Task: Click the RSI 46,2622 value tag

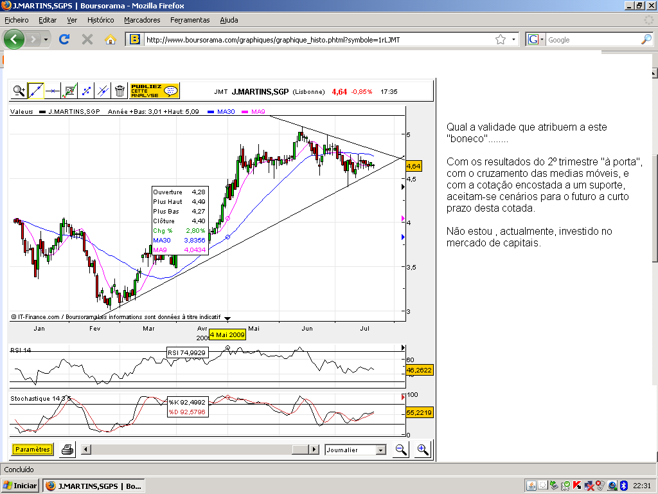Action: coord(419,370)
